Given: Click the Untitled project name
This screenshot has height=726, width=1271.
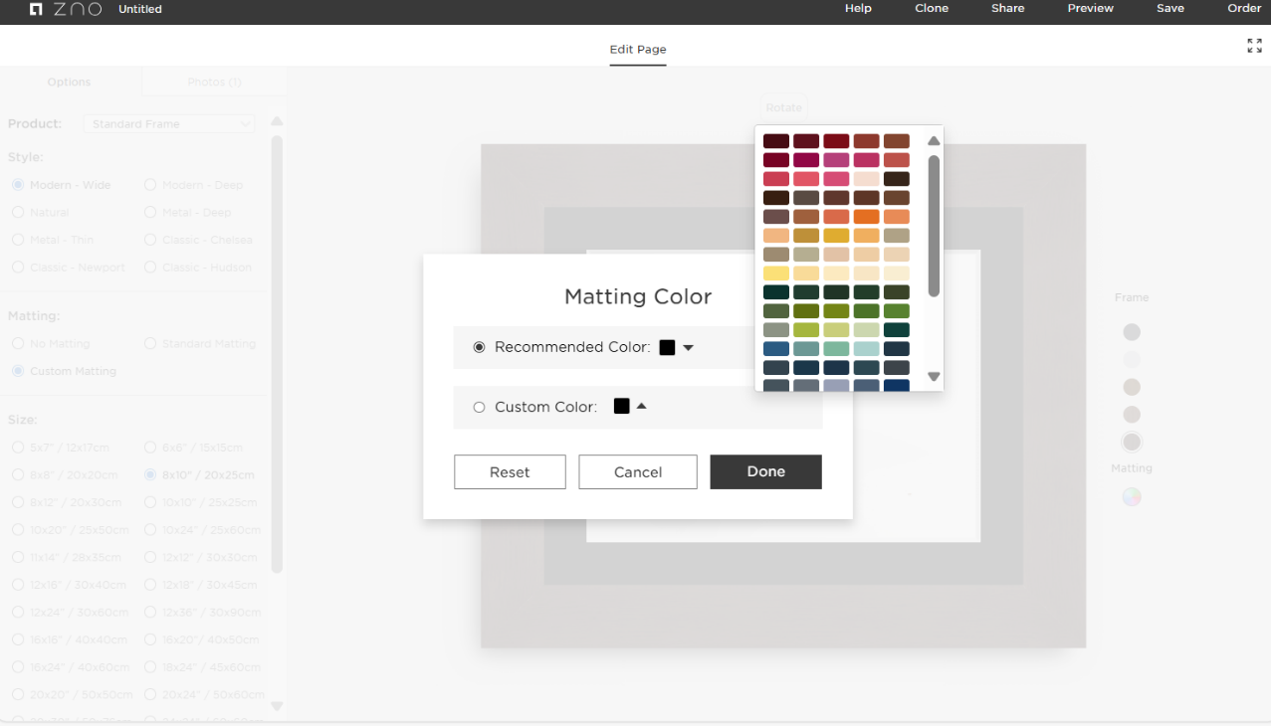Looking at the screenshot, I should (x=140, y=9).
